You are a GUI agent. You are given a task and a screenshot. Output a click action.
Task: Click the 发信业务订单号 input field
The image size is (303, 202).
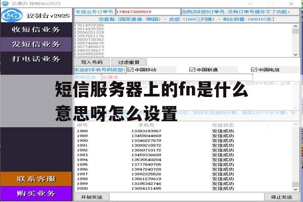click(148, 12)
